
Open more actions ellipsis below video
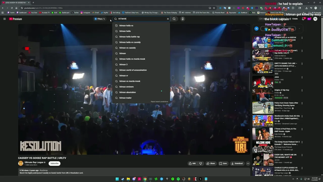pos(248,164)
